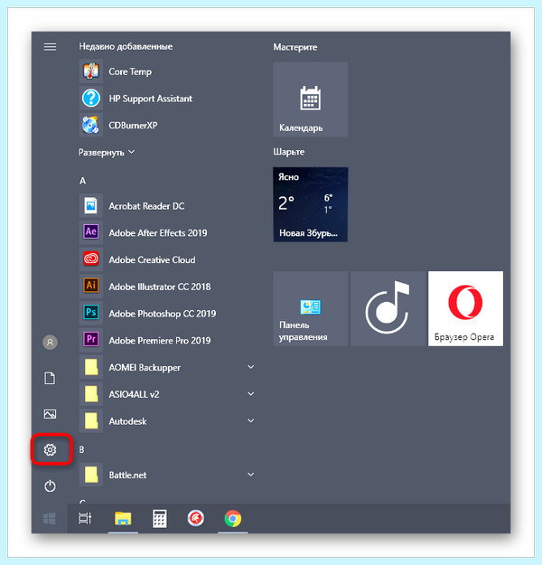Expand the Autodesk folder chevron
Image resolution: width=542 pixels, height=565 pixels.
coord(250,421)
